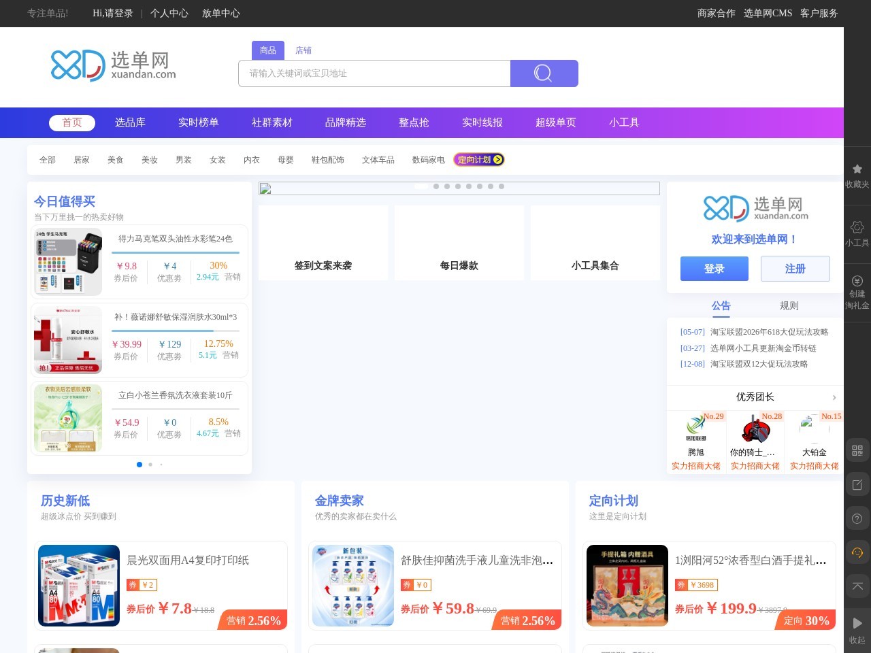871x653 pixels.
Task: Open 品牌精选 in the nav bar
Action: click(x=346, y=122)
